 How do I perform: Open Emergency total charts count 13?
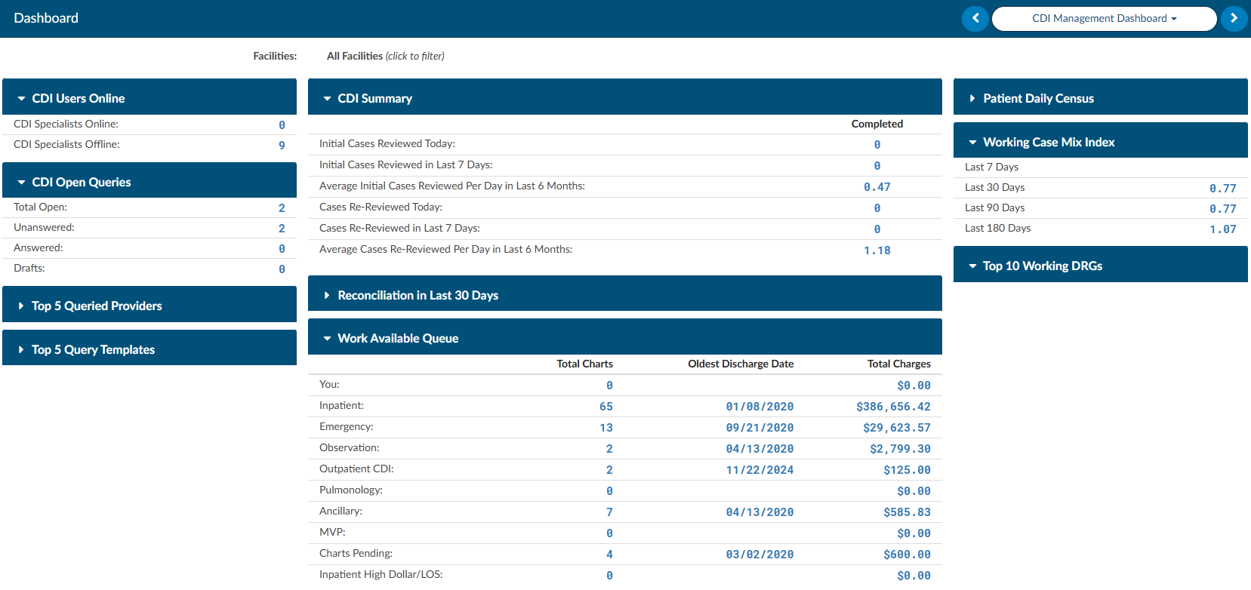click(x=606, y=428)
